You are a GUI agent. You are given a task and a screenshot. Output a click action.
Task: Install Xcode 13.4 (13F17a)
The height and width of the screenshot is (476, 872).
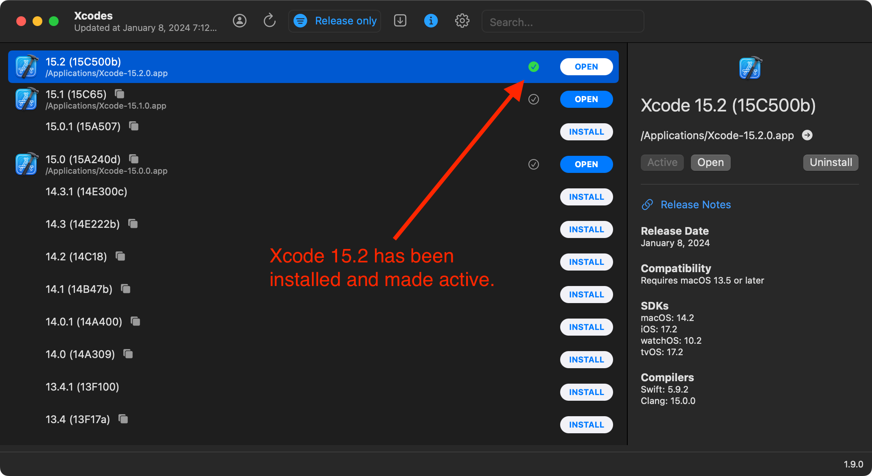pyautogui.click(x=586, y=424)
